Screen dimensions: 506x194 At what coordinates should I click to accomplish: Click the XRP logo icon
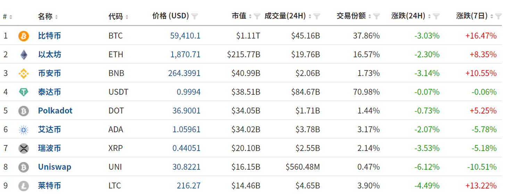click(24, 148)
